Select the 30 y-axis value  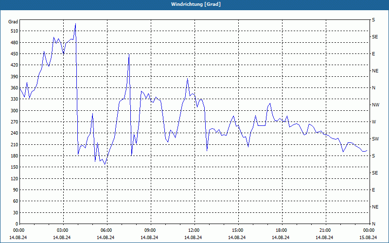pyautogui.click(x=16, y=212)
